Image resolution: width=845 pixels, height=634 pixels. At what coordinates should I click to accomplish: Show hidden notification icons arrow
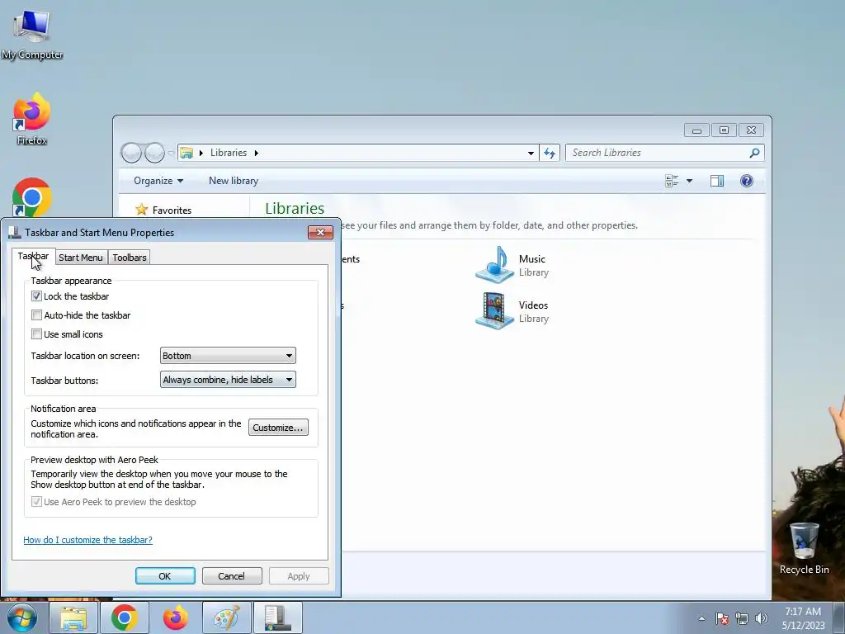click(701, 618)
